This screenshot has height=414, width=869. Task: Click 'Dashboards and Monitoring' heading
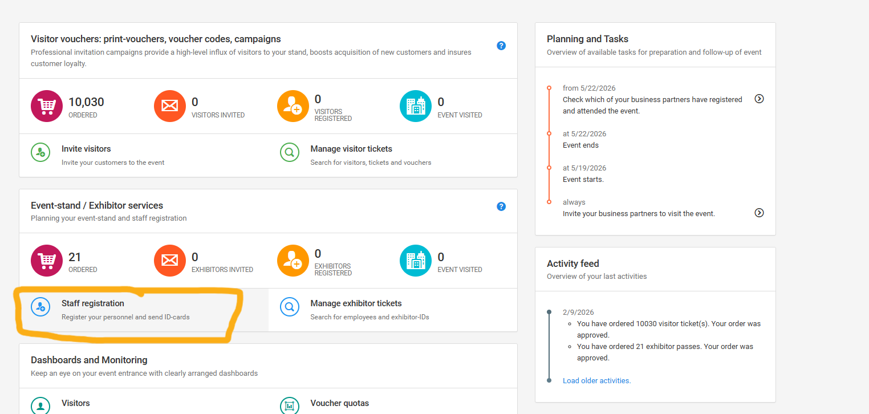(89, 360)
